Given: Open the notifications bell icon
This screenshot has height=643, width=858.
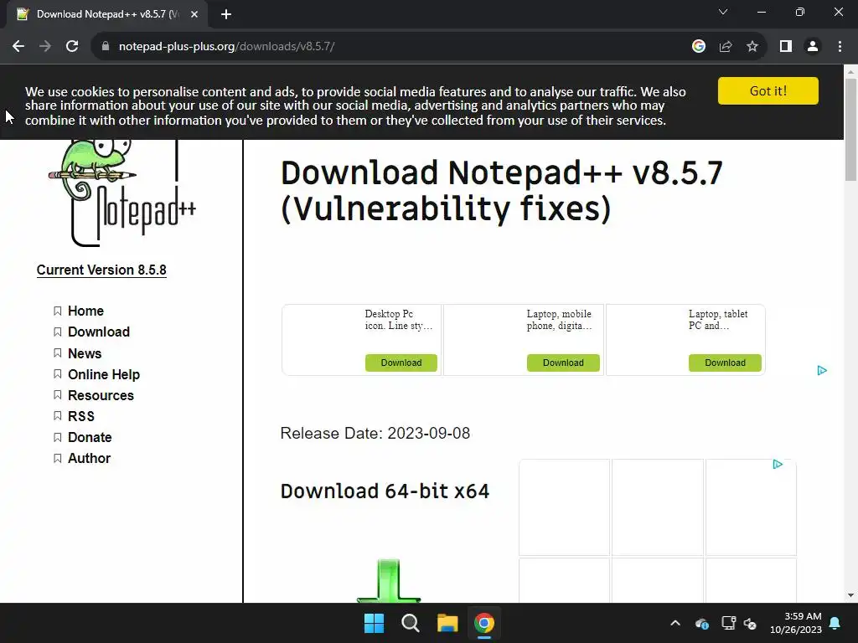Looking at the screenshot, I should 835,623.
